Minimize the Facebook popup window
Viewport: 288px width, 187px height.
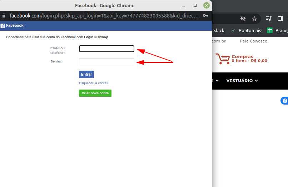click(x=184, y=5)
